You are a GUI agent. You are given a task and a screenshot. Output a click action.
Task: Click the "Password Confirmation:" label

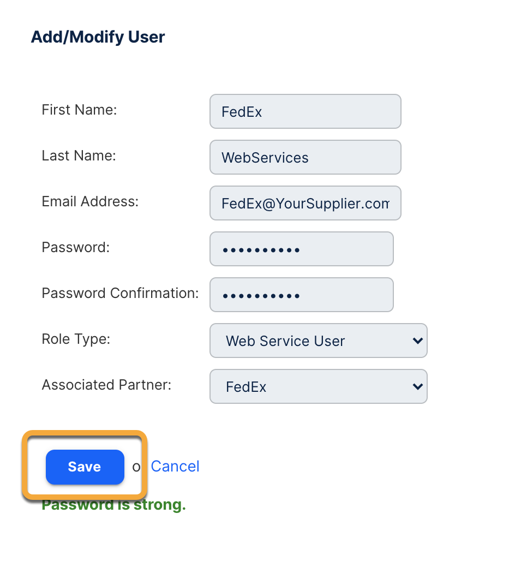click(x=120, y=294)
